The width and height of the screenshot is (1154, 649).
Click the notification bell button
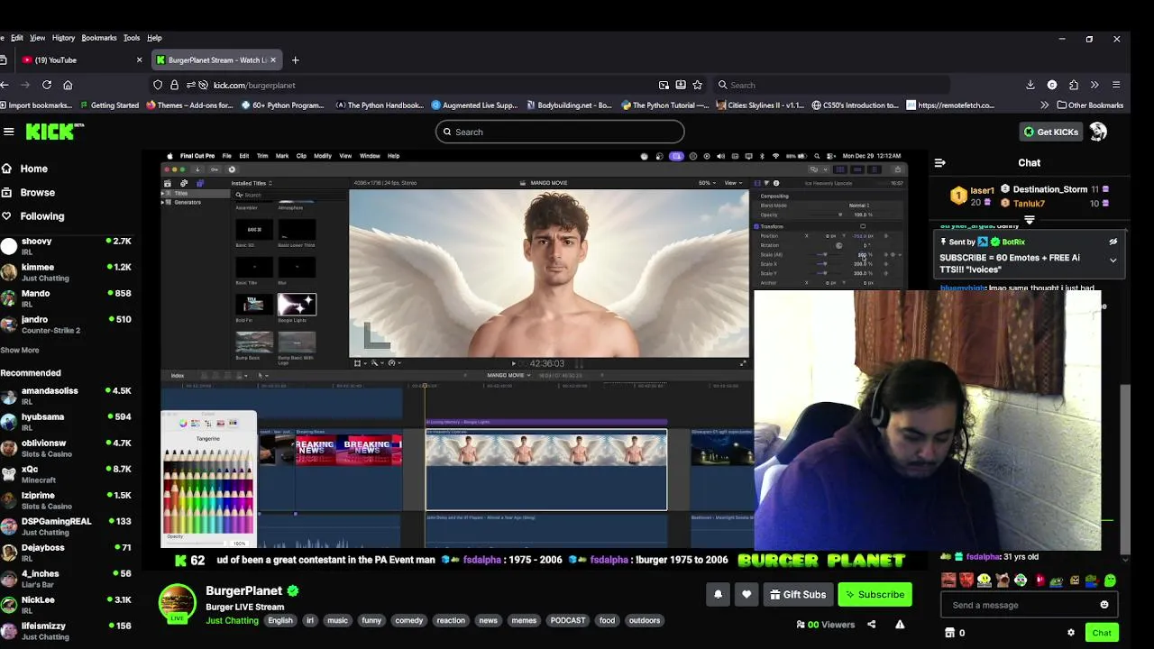(718, 595)
